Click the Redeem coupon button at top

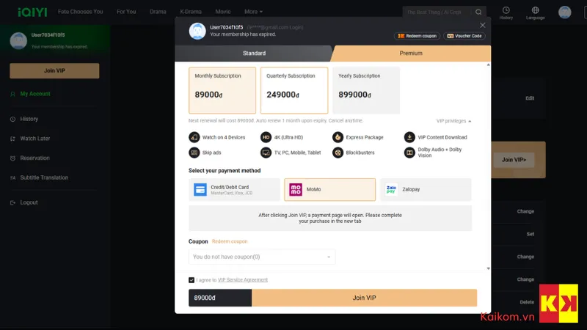(x=417, y=36)
